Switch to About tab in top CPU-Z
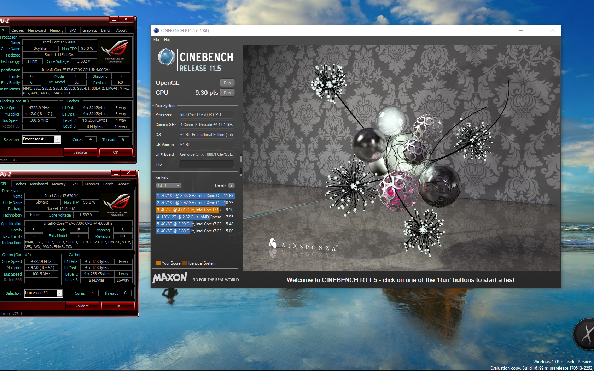The height and width of the screenshot is (371, 594). 121,30
